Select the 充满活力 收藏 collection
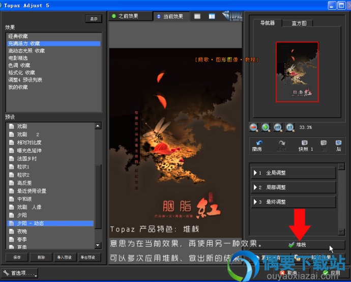Viewport: 351px width, 282px height. [x=54, y=43]
